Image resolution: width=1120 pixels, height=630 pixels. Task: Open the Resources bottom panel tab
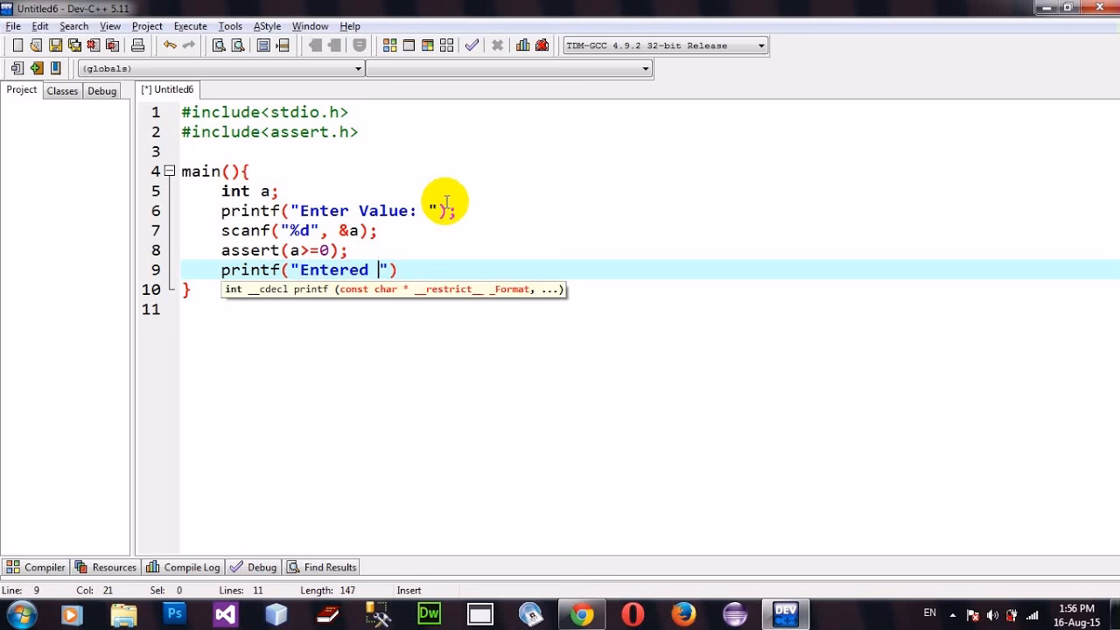tap(106, 567)
